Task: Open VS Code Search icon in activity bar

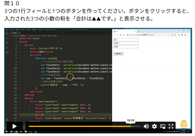Action: [7, 38]
